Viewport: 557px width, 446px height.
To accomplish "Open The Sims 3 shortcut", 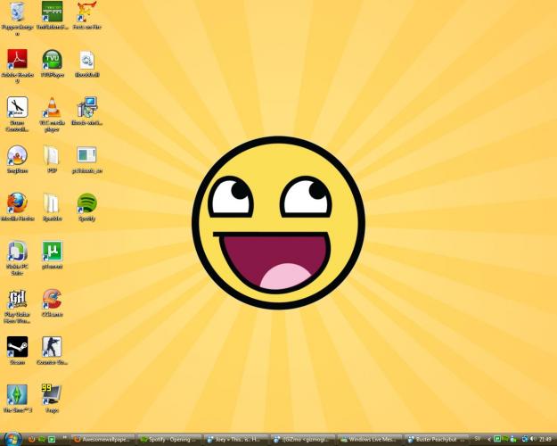I will 17,393.
